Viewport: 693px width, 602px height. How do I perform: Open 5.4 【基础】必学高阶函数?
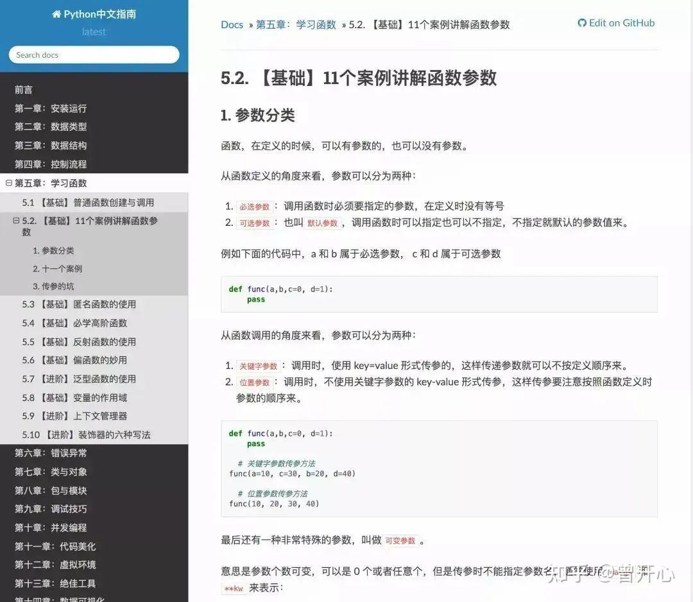pos(73,323)
